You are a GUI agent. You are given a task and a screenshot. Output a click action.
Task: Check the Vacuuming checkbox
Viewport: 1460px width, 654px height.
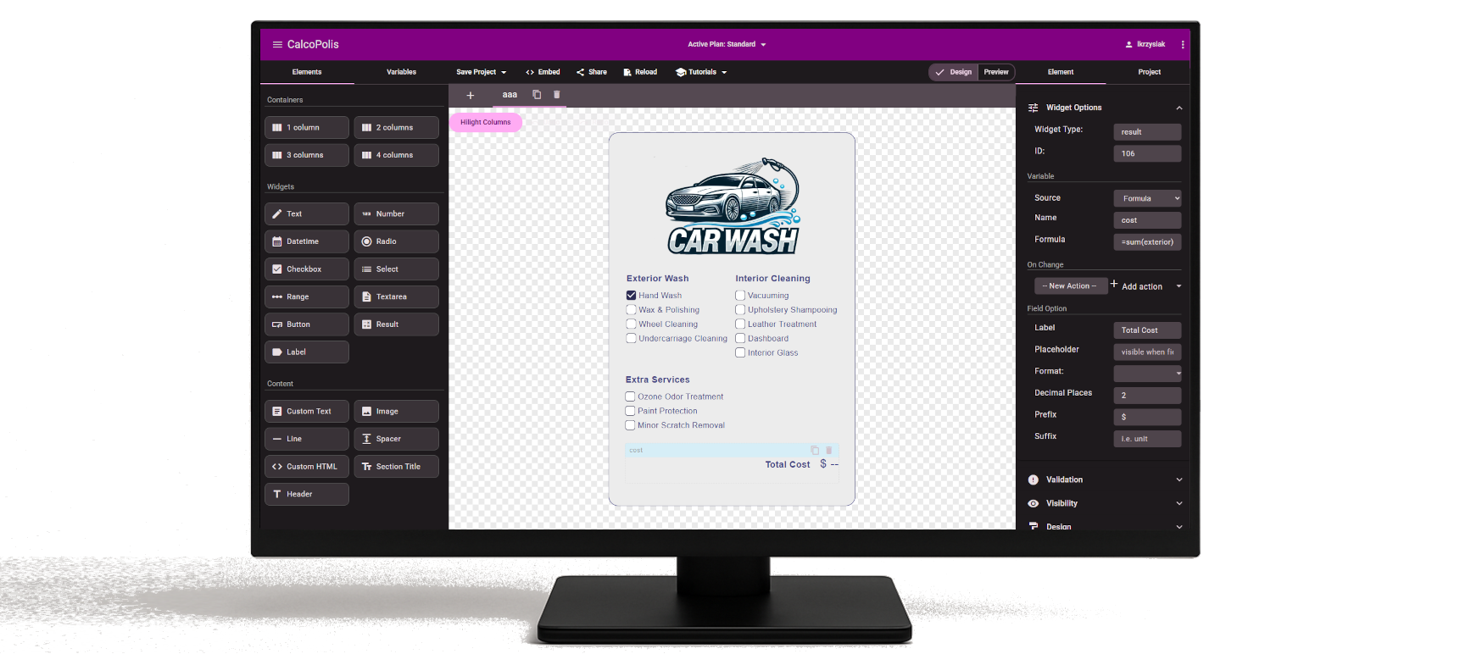pyautogui.click(x=740, y=296)
